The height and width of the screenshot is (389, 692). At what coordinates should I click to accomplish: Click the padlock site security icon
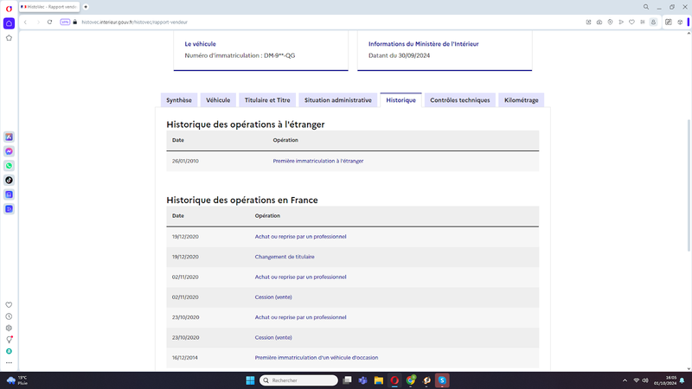point(75,22)
